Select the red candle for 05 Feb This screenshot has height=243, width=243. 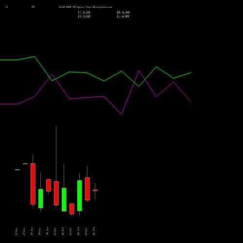tap(87, 189)
